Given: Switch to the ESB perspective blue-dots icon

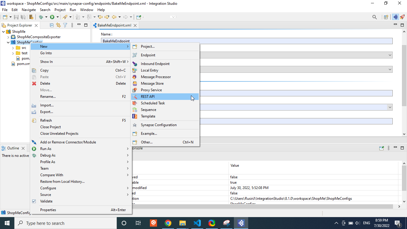Looking at the screenshot, I should [x=395, y=17].
